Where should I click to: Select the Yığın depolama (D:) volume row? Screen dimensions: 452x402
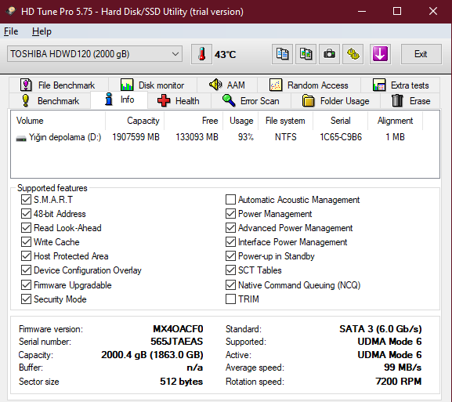click(x=217, y=137)
